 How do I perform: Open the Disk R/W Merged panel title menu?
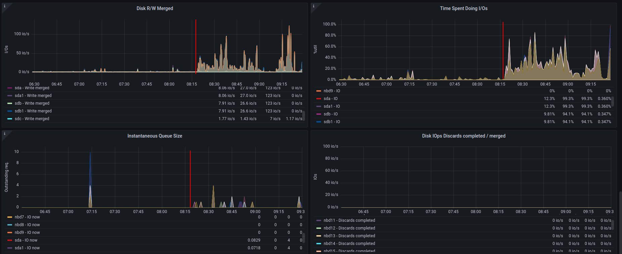pos(154,8)
